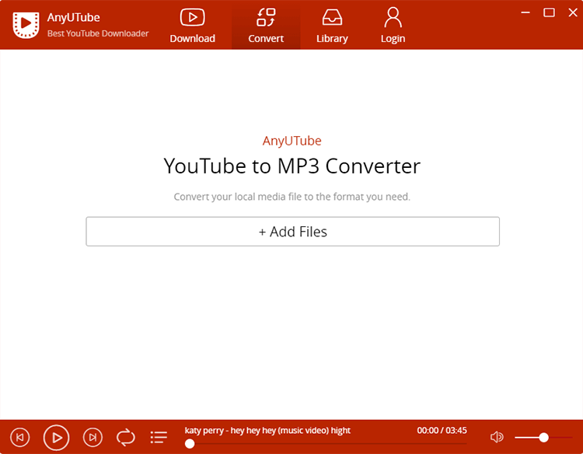Click the YouTube to MP3 Converter title

pos(291,166)
